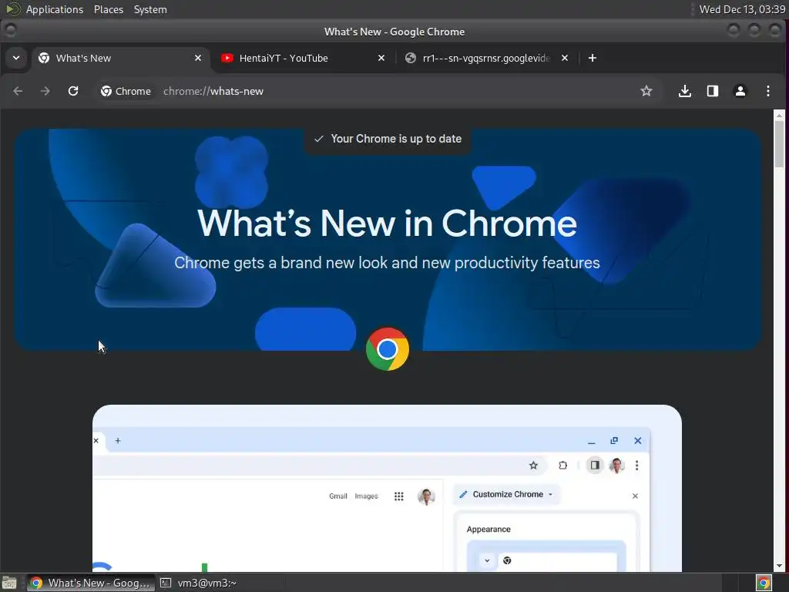Close the YouTube tab
The width and height of the screenshot is (789, 592).
click(381, 58)
